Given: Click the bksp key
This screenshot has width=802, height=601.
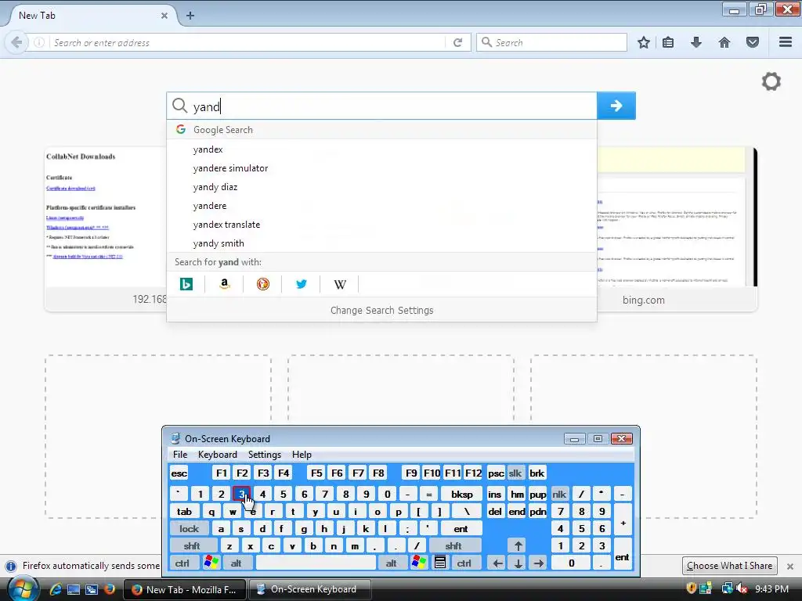Looking at the screenshot, I should tap(461, 495).
